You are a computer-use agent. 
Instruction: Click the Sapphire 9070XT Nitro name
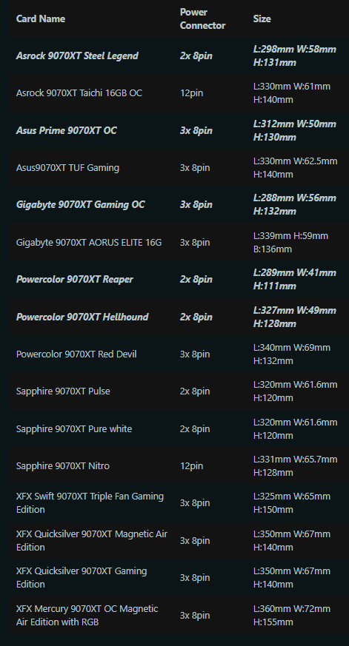coord(63,466)
